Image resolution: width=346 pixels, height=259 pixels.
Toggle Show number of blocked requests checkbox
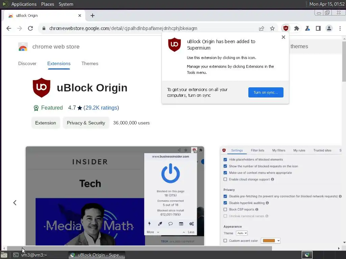click(225, 166)
